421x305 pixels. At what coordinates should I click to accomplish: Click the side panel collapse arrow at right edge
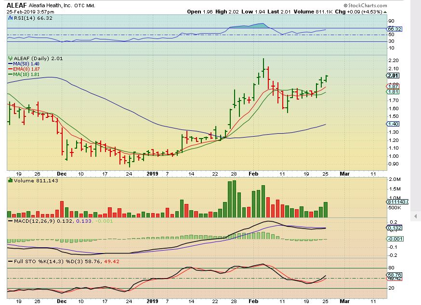(416, 216)
